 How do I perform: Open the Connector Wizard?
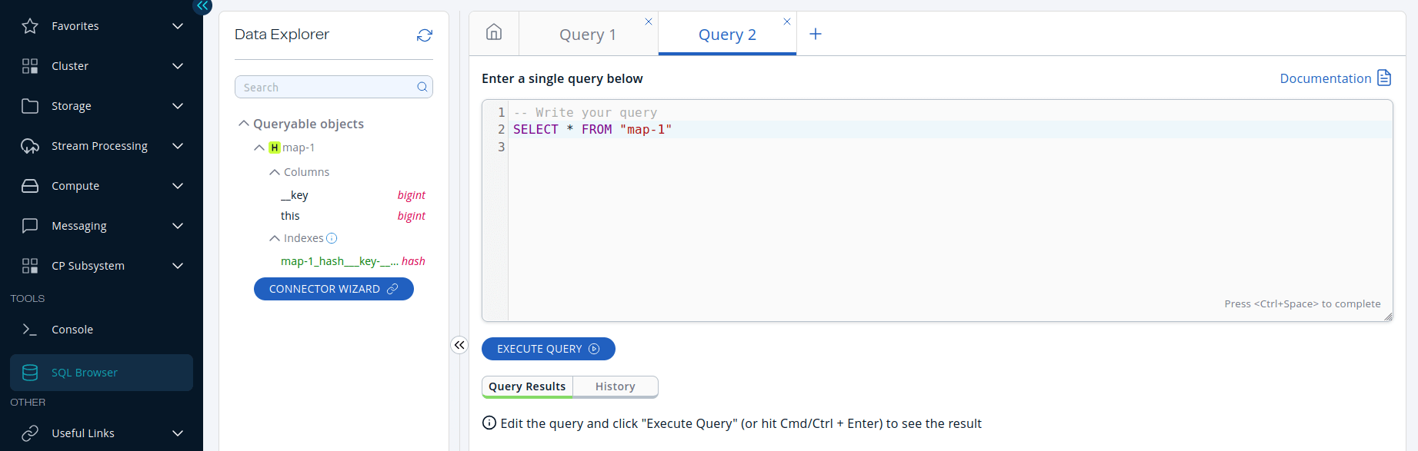pyautogui.click(x=333, y=289)
